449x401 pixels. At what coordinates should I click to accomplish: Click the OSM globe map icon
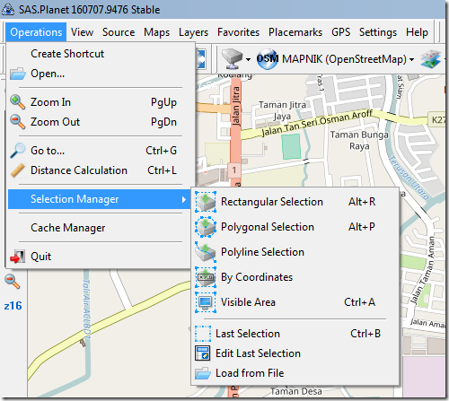[268, 59]
